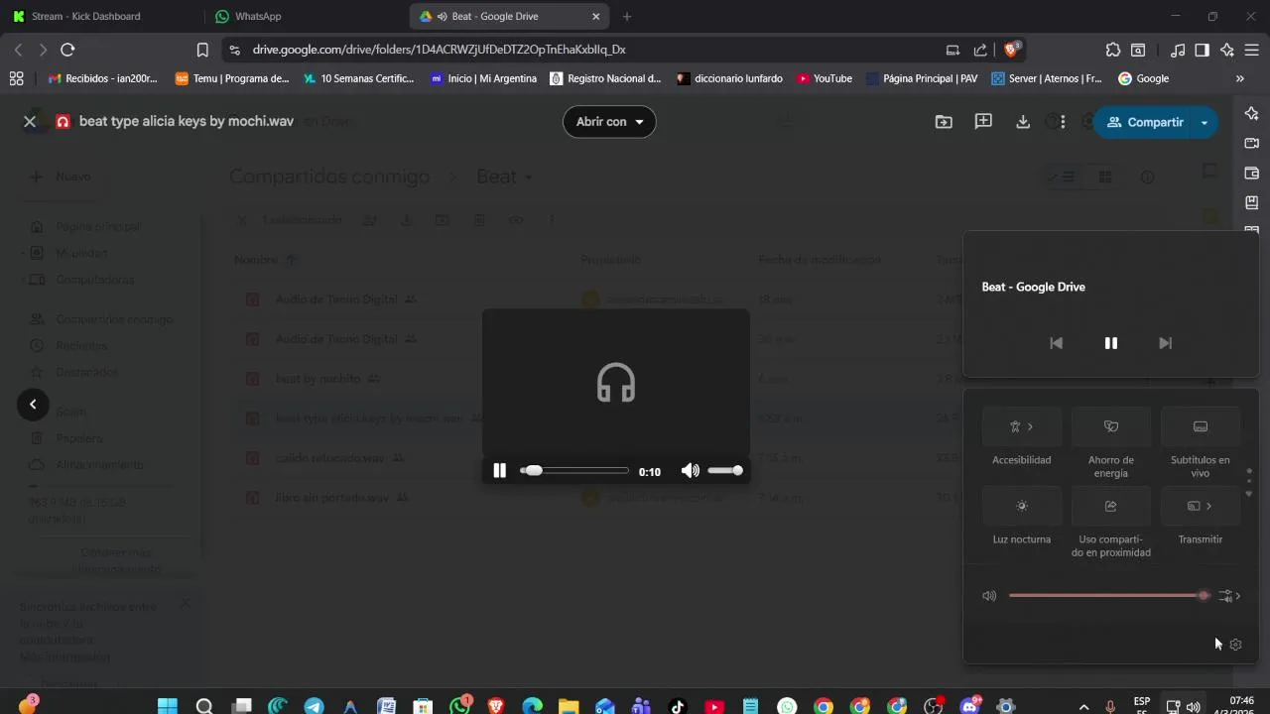Open a new tab with the plus button
Image resolution: width=1270 pixels, height=714 pixels.
pos(626,17)
